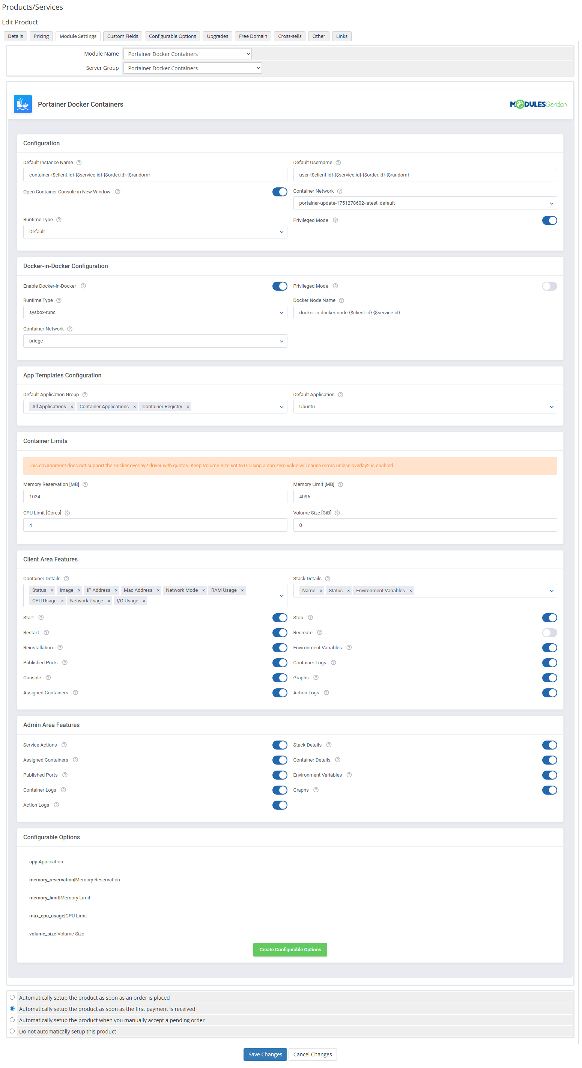Open Default Application dropdown showing Ubuntu
This screenshot has height=1068, width=582.
pos(425,407)
